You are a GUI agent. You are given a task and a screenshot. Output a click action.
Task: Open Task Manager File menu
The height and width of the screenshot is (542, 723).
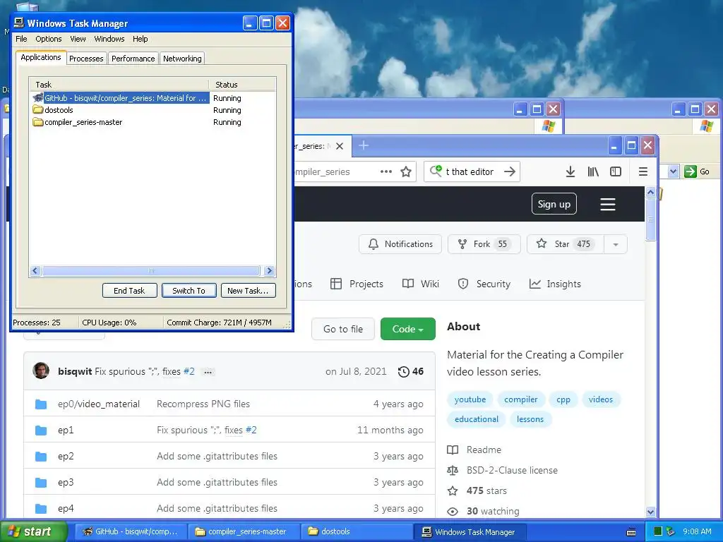point(21,39)
